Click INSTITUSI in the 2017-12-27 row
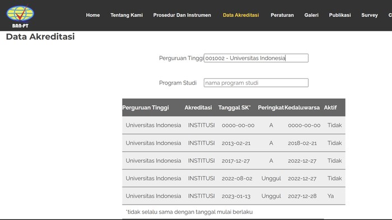Screen dimensions: 392x220 coord(201,161)
